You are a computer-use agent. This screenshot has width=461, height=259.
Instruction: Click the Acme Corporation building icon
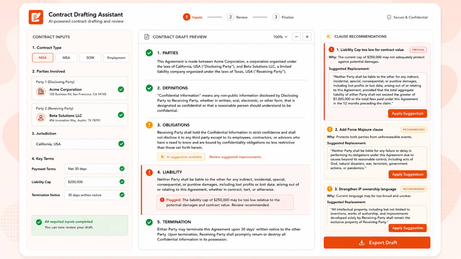(41, 92)
